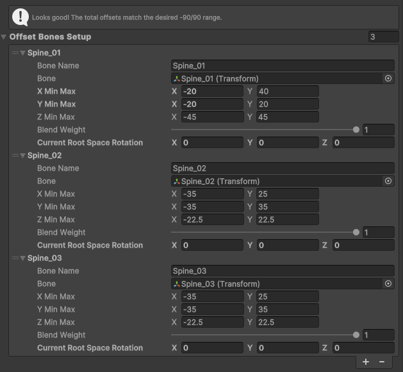Open object picker for Spine_03 bone
The image size is (403, 372).
(x=388, y=283)
